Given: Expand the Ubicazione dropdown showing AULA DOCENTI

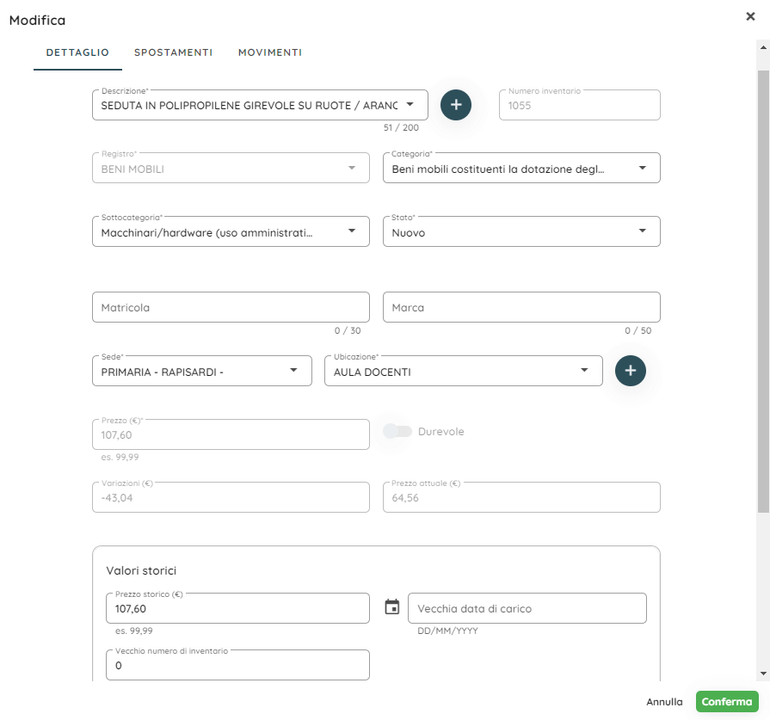Looking at the screenshot, I should tap(585, 371).
